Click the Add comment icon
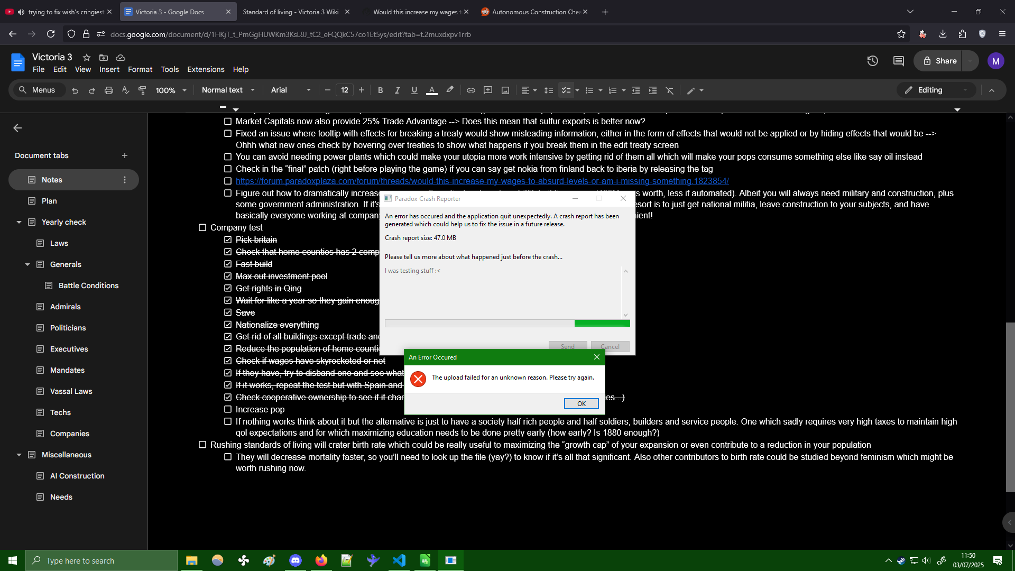 point(488,90)
